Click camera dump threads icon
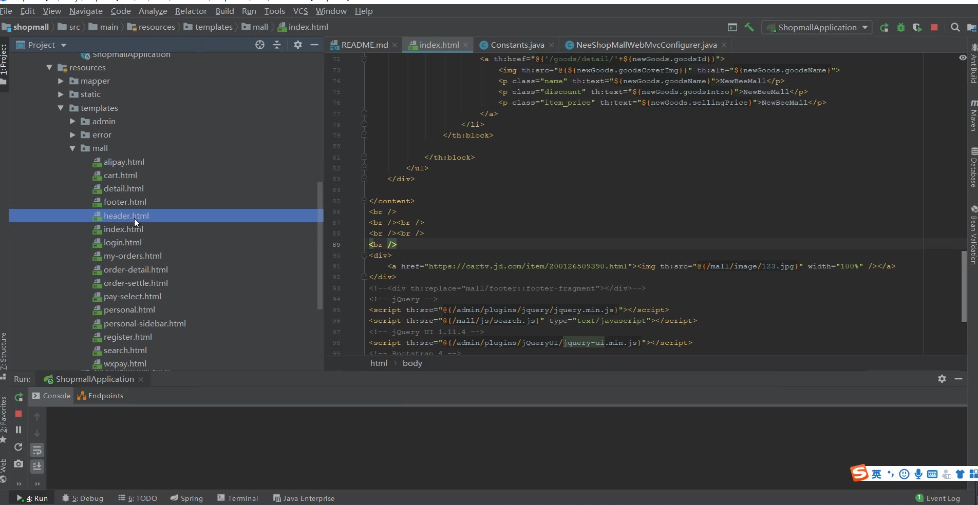This screenshot has width=978, height=505. point(18,463)
